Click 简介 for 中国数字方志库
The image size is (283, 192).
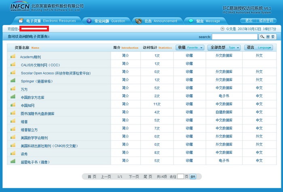click(x=125, y=96)
